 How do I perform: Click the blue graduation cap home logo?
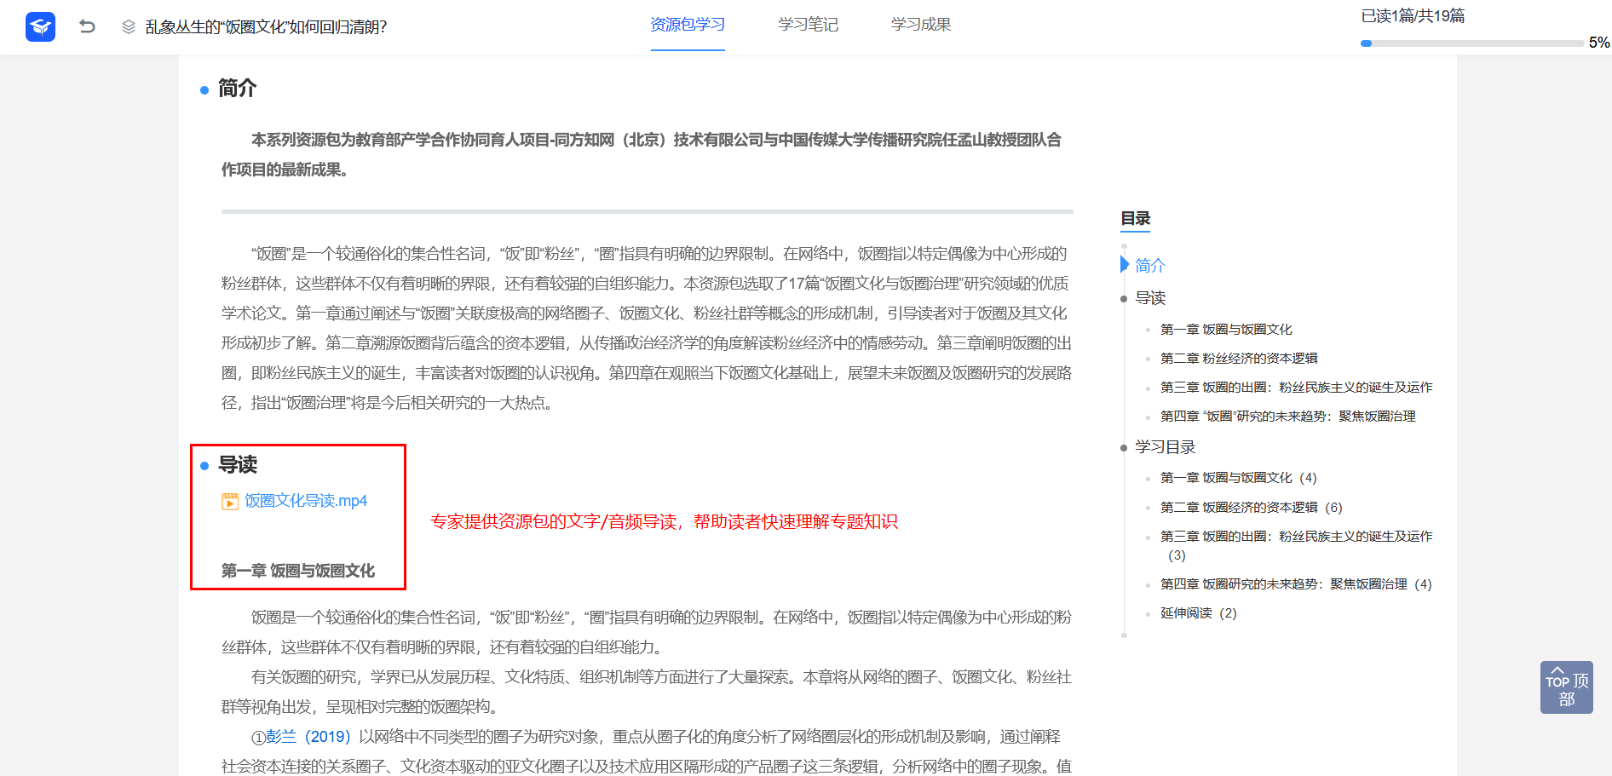tap(40, 26)
